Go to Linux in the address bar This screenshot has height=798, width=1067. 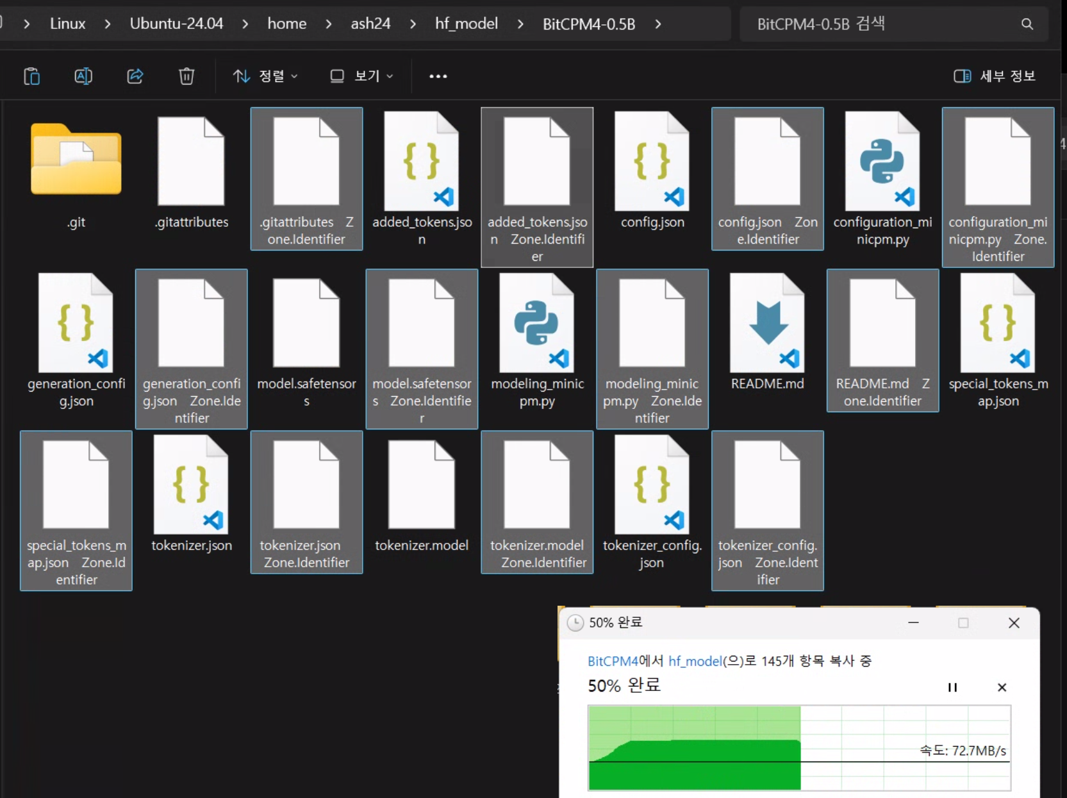click(x=68, y=24)
